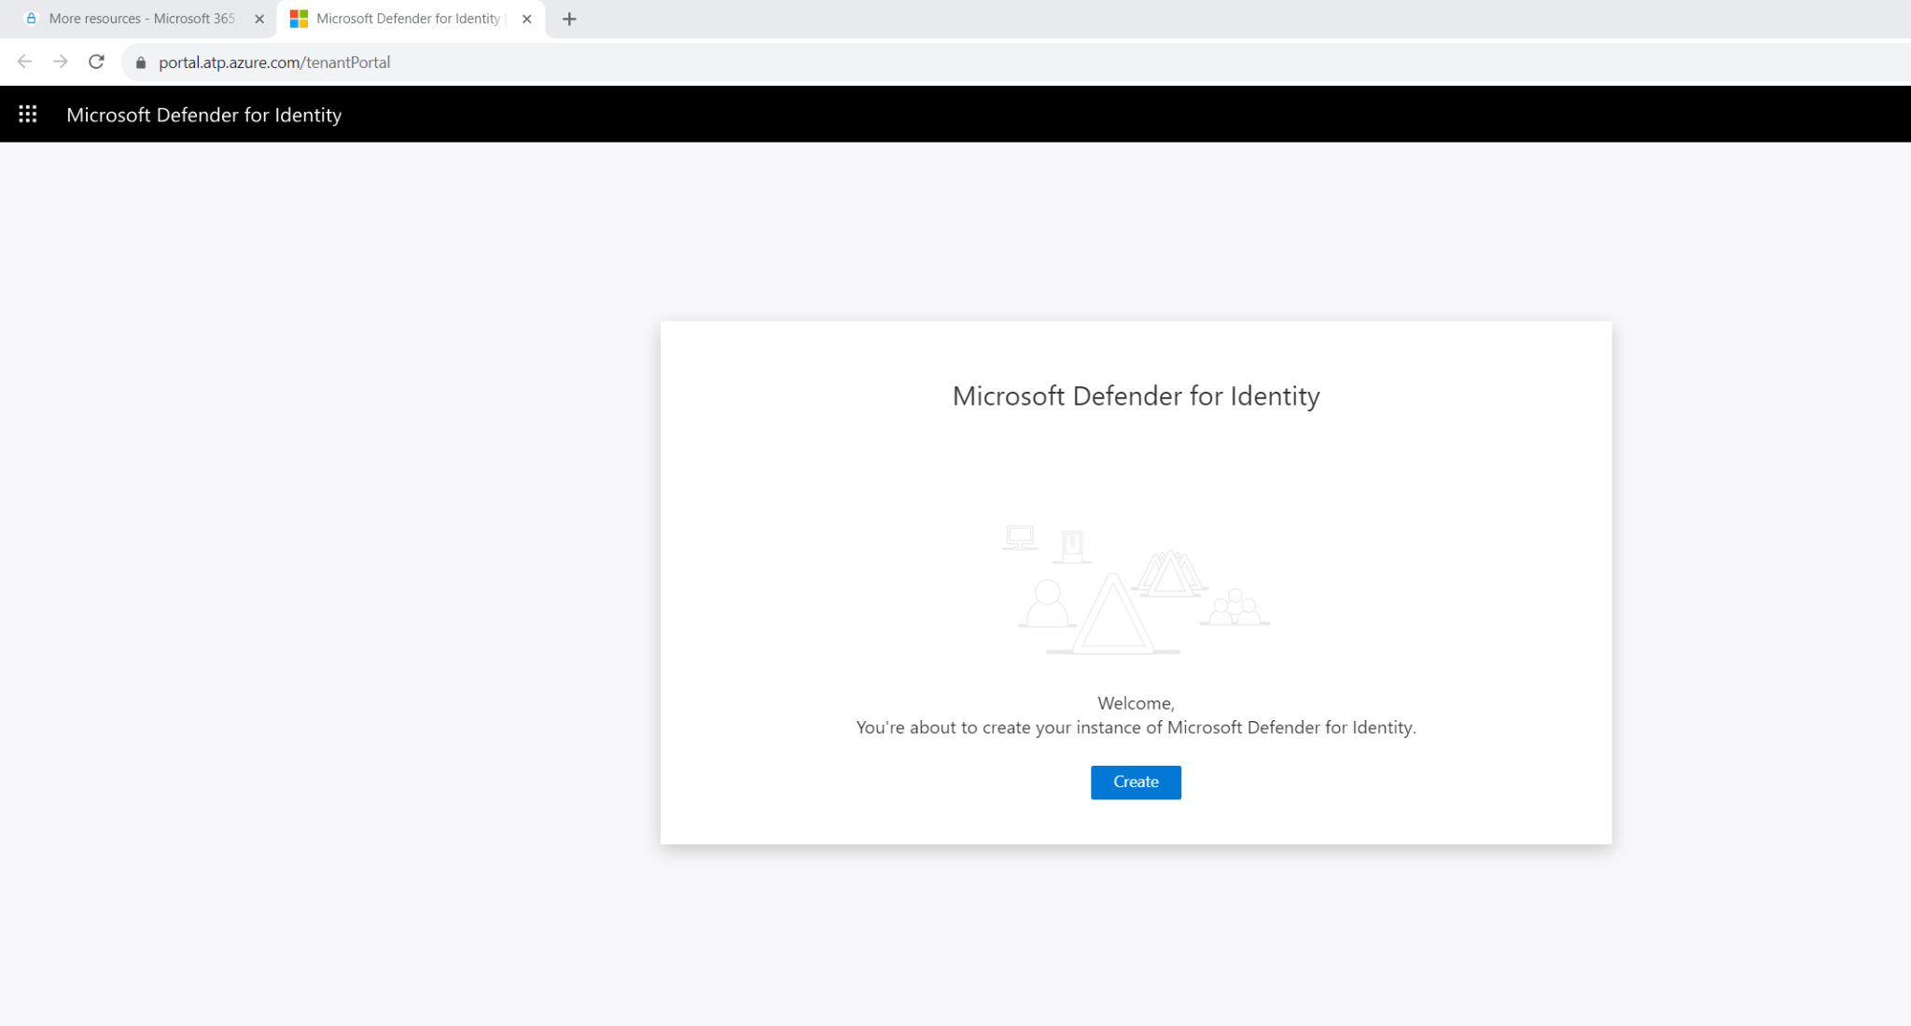Click the lock favicon on More resources tab

(31, 18)
